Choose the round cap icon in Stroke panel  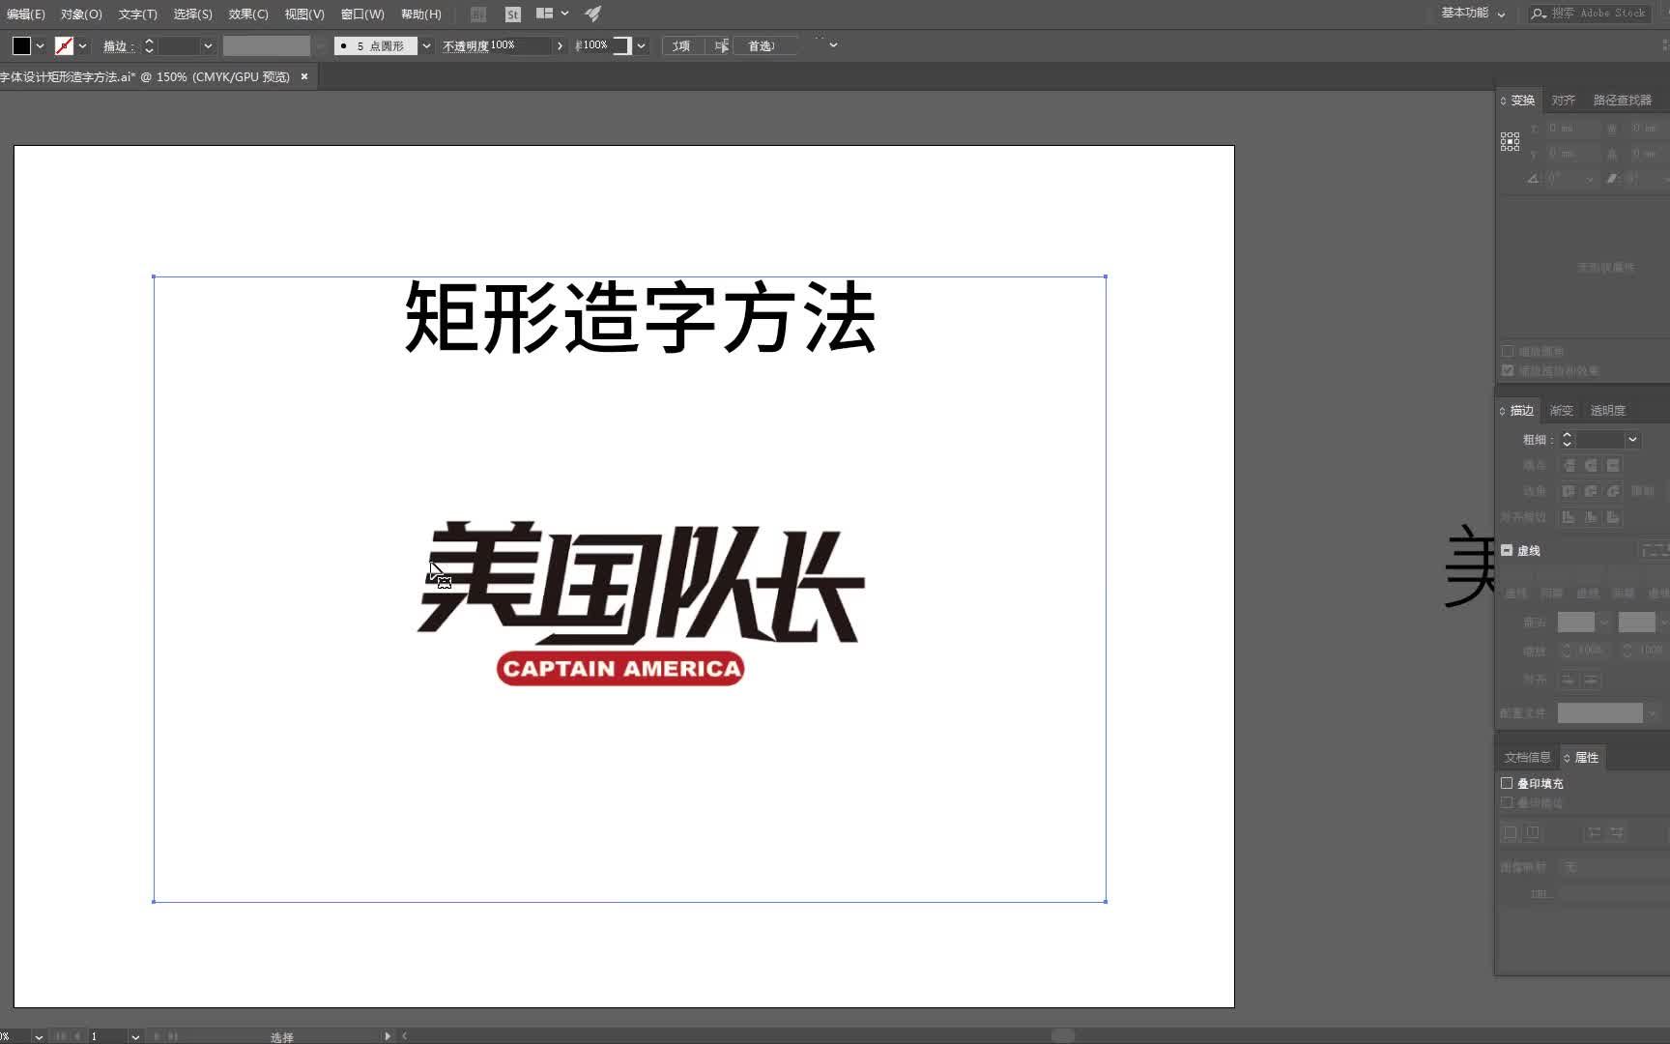(1591, 466)
